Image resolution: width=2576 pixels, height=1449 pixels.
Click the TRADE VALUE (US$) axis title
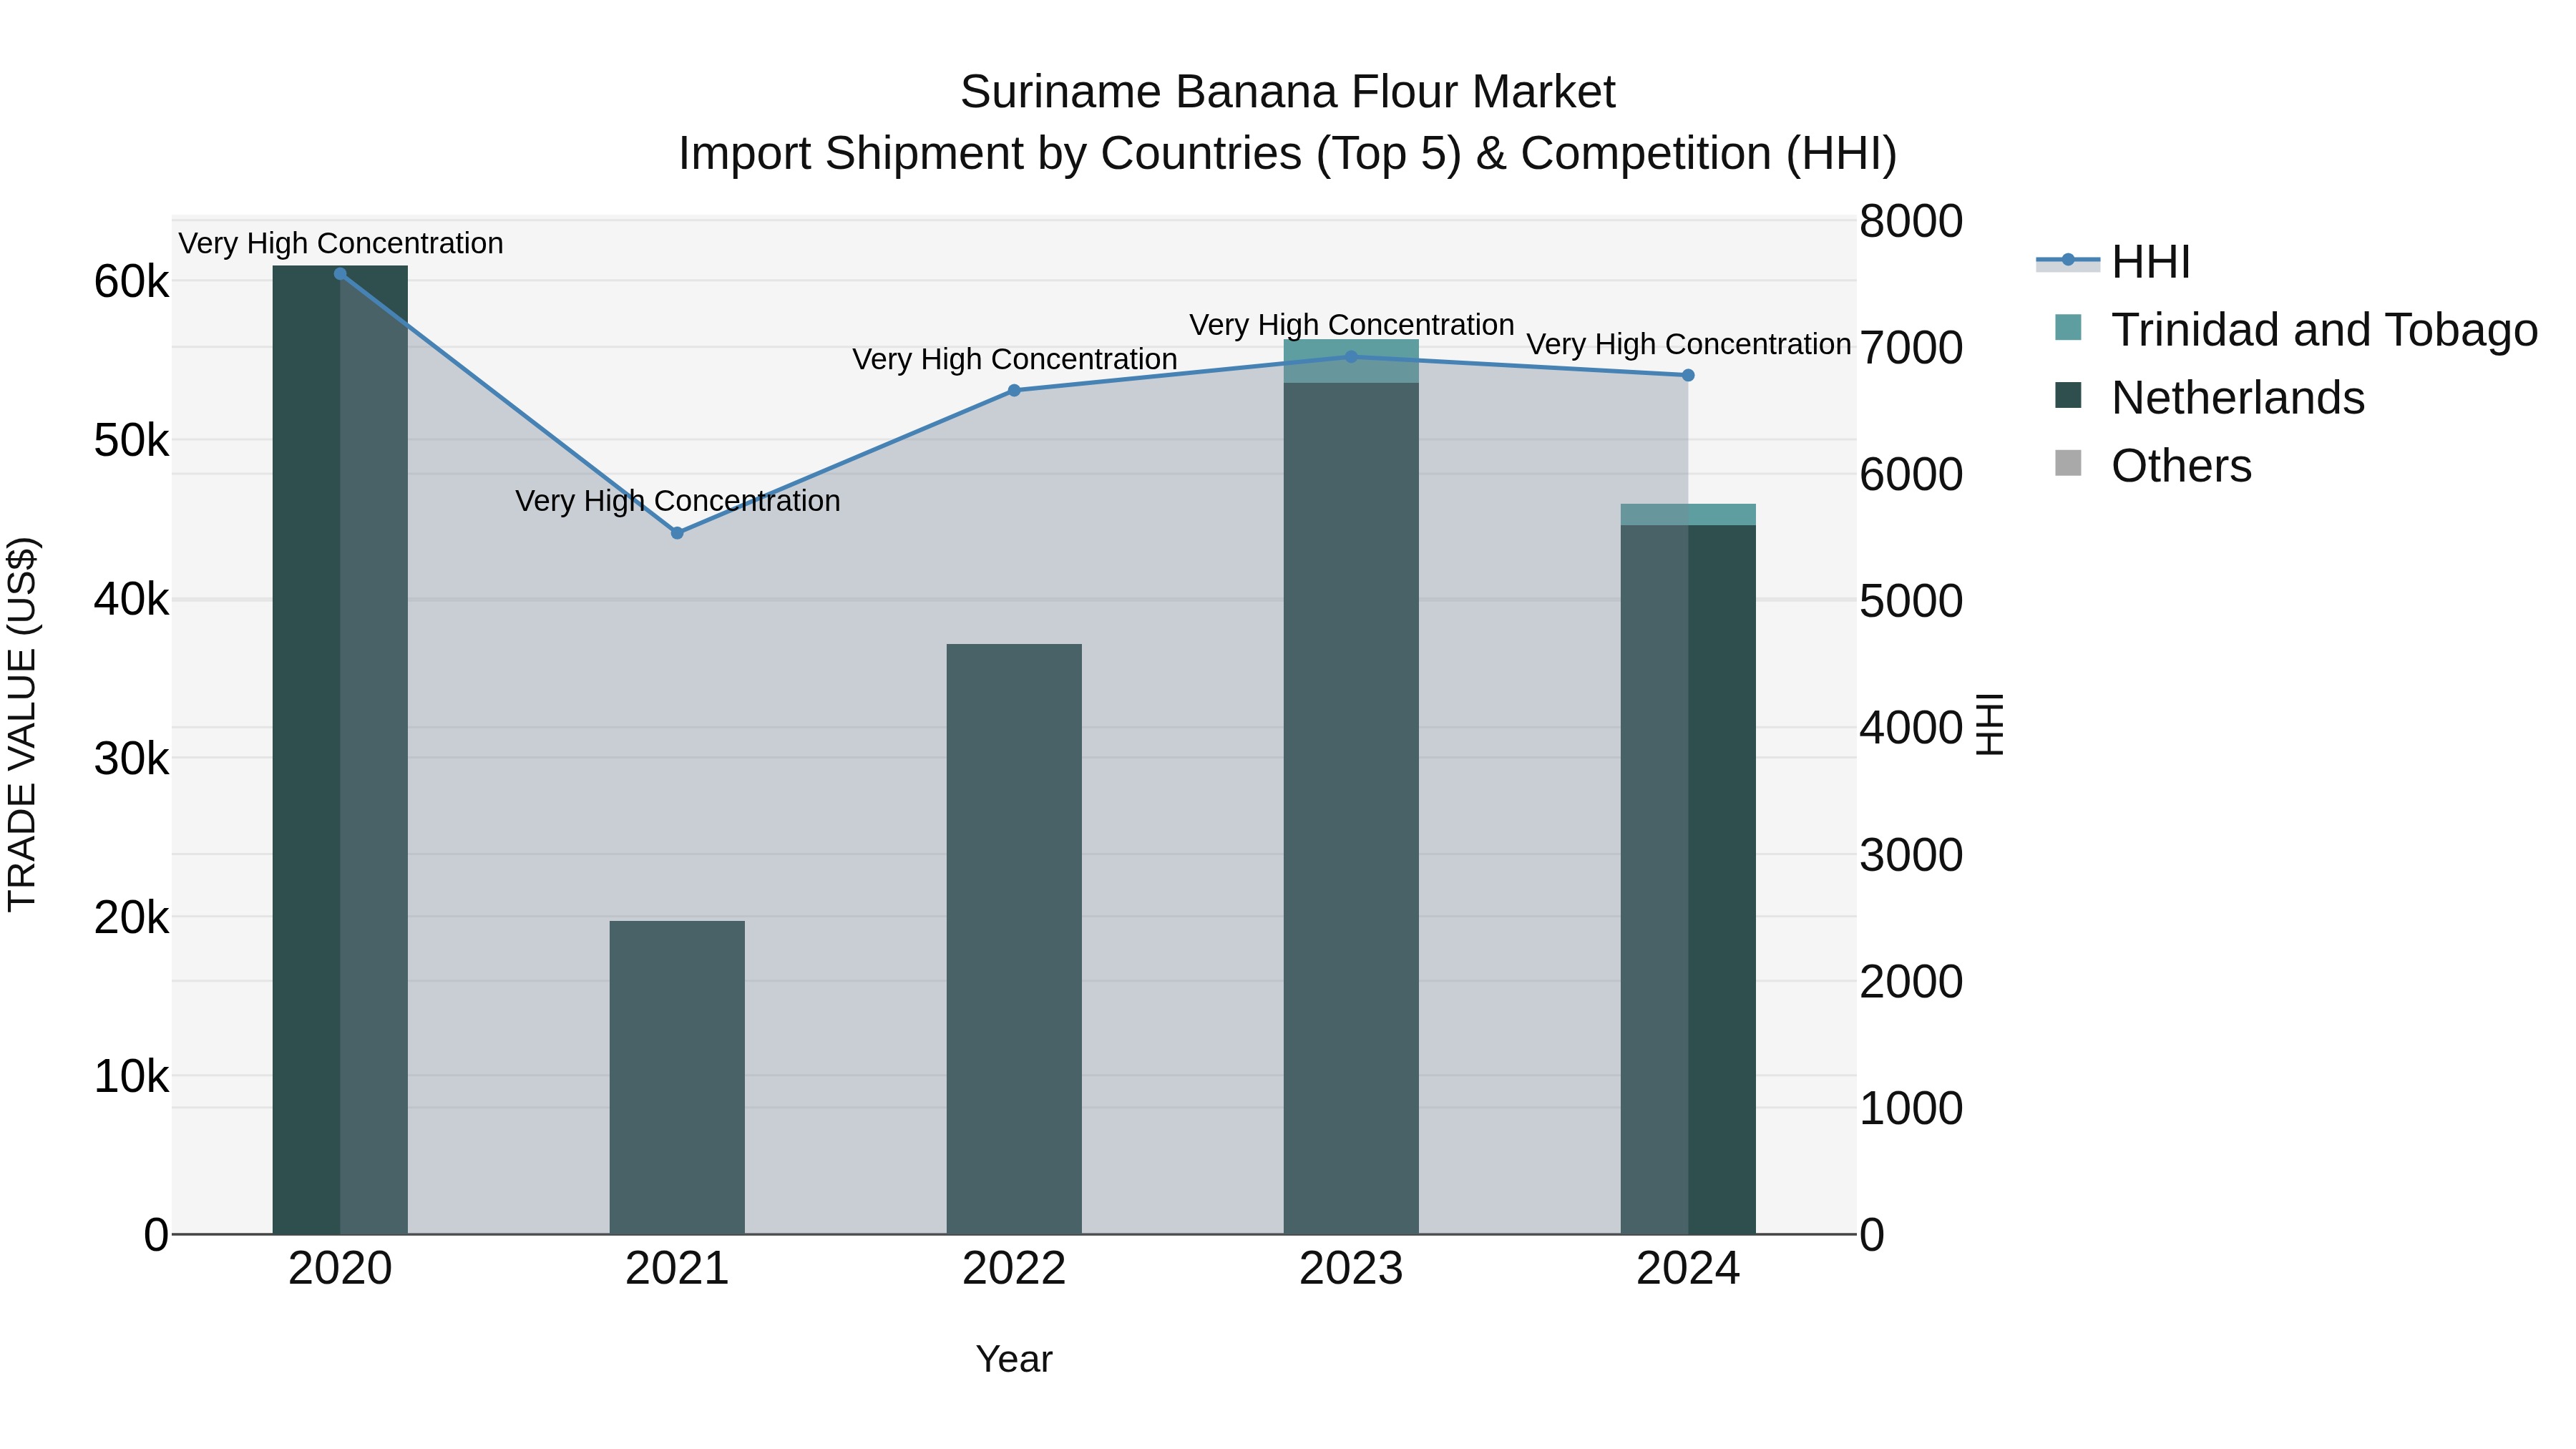pyautogui.click(x=22, y=725)
